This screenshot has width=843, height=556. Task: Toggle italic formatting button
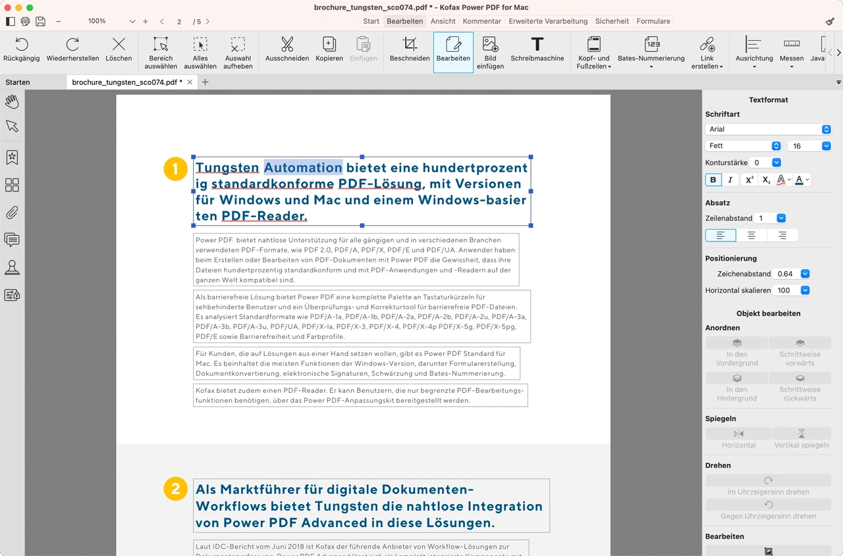click(x=730, y=180)
